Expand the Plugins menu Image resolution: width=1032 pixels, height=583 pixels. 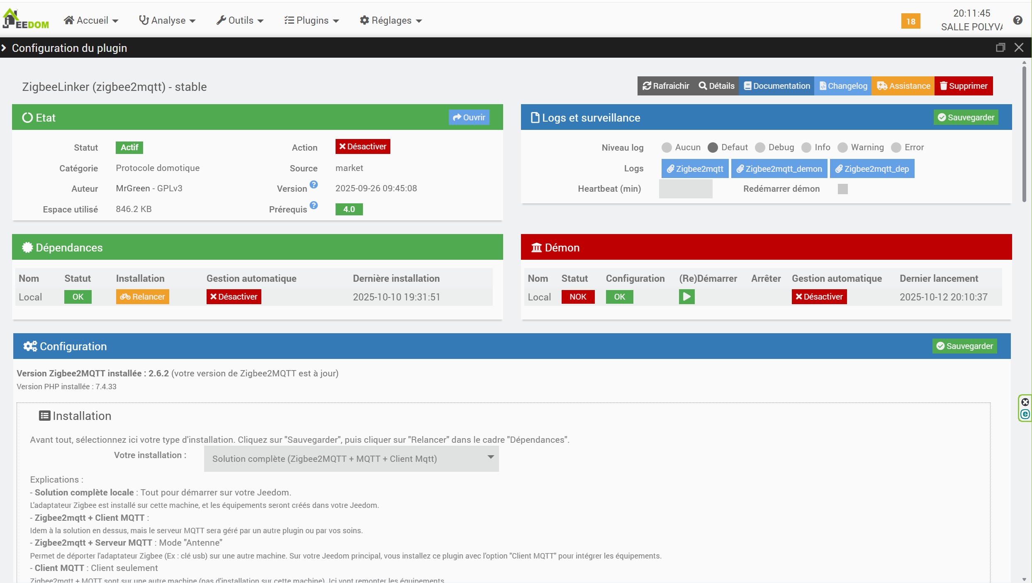point(312,20)
